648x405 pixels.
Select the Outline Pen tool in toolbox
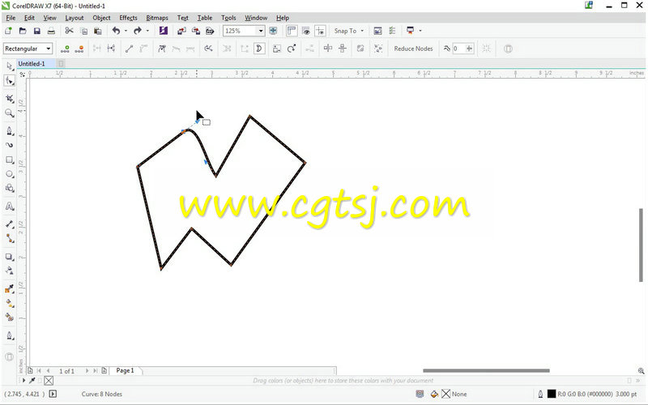click(10, 335)
